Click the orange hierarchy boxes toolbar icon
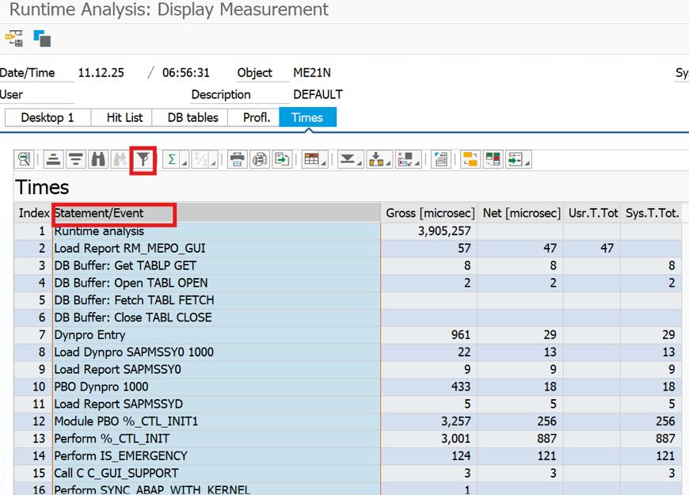The image size is (689, 495). click(x=470, y=159)
